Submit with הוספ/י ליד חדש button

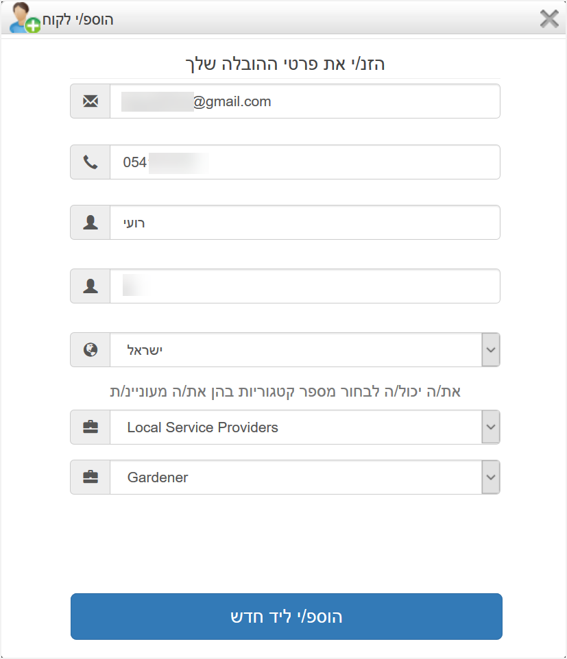[287, 617]
